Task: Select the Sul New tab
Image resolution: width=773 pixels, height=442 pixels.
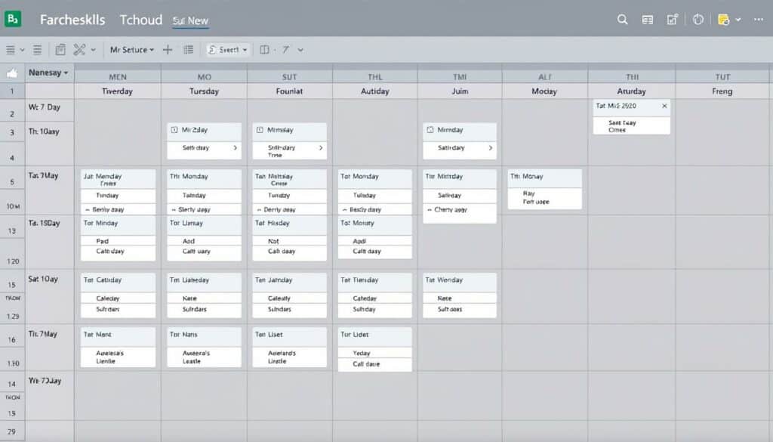Action: (x=190, y=20)
